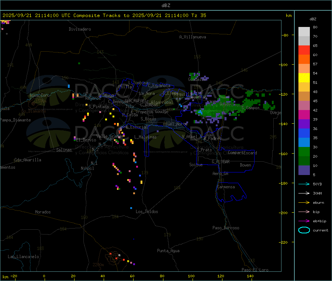Click the 'Nihuil' map label
This screenshot has height=281, width=332.
point(87,168)
